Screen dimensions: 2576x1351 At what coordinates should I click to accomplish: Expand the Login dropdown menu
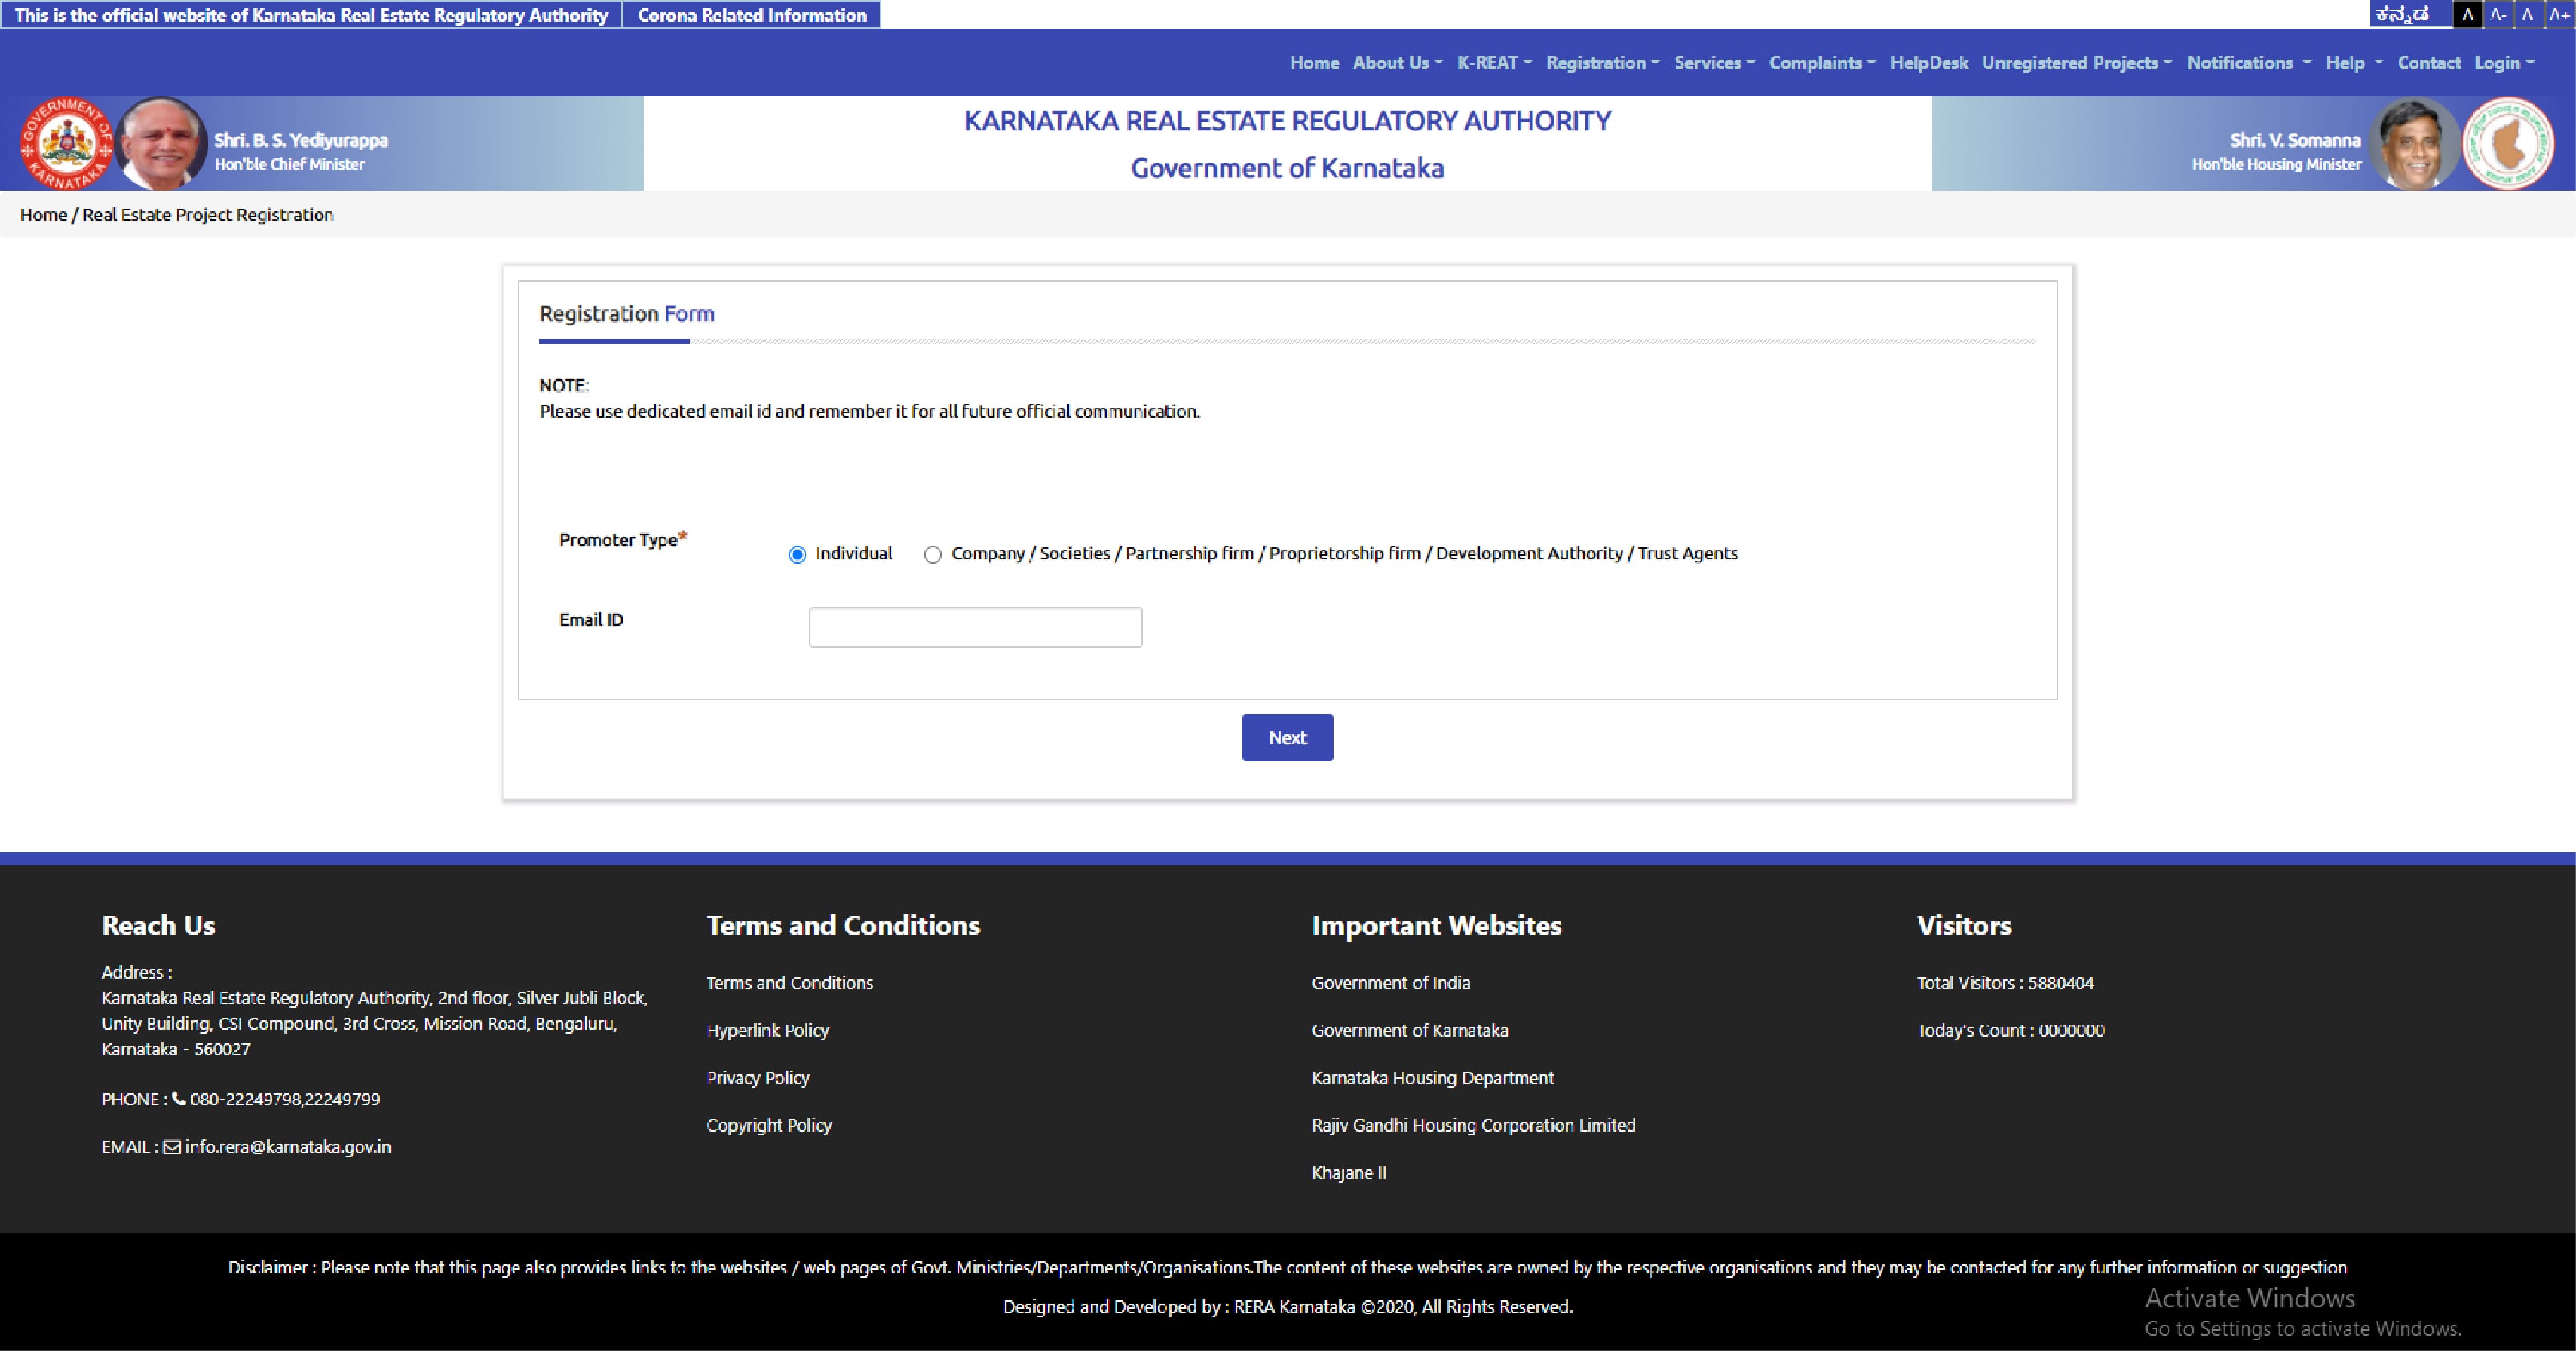2504,63
